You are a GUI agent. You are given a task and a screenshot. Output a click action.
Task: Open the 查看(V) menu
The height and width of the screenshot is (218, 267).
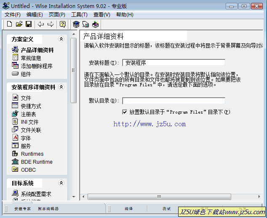pyautogui.click(x=101, y=15)
